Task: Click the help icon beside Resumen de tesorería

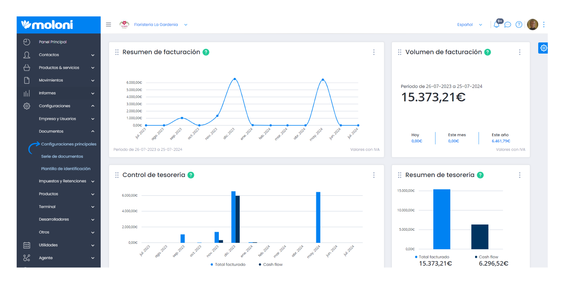Action: pos(480,175)
